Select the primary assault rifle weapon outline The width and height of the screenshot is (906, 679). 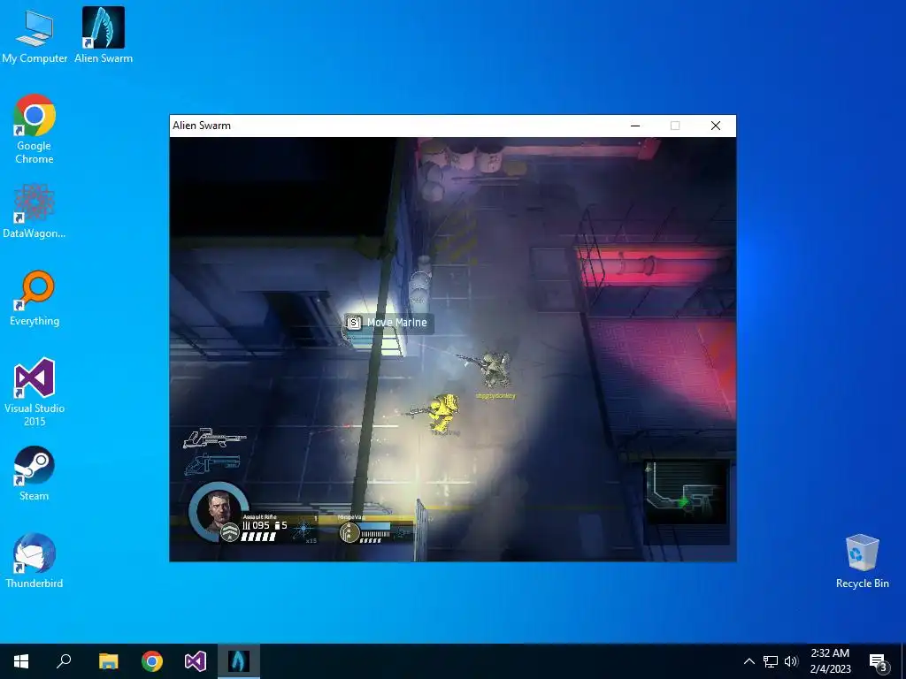click(x=214, y=439)
